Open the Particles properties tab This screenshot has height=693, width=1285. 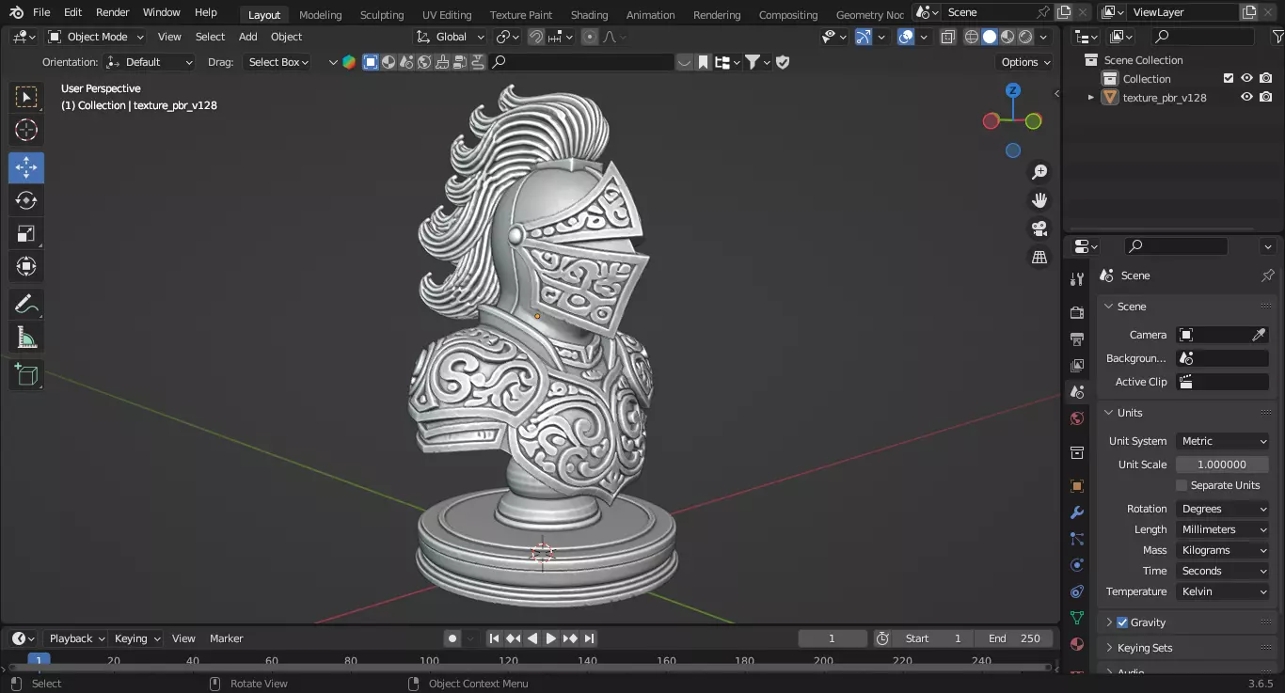coord(1077,539)
